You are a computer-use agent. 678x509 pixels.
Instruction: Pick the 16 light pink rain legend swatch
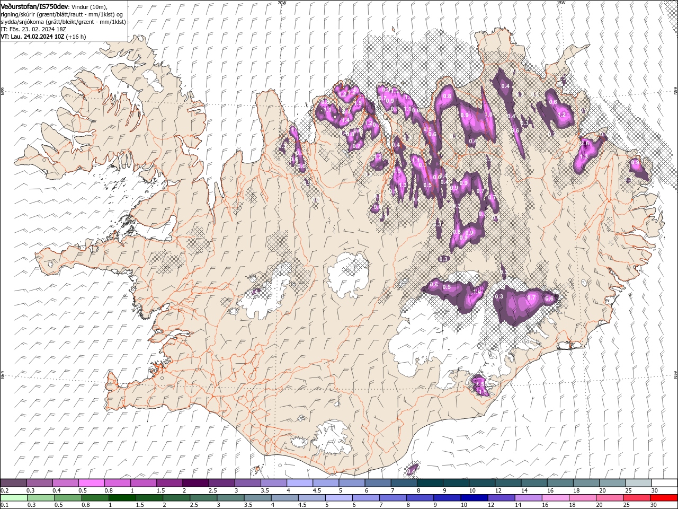(x=556, y=498)
